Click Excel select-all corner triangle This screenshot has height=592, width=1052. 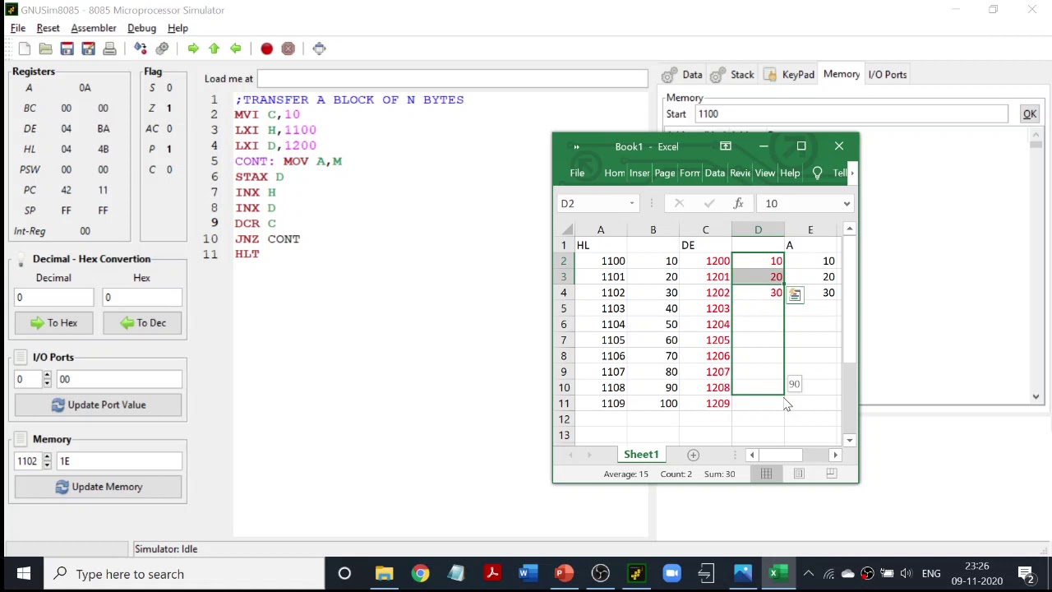pyautogui.click(x=566, y=230)
